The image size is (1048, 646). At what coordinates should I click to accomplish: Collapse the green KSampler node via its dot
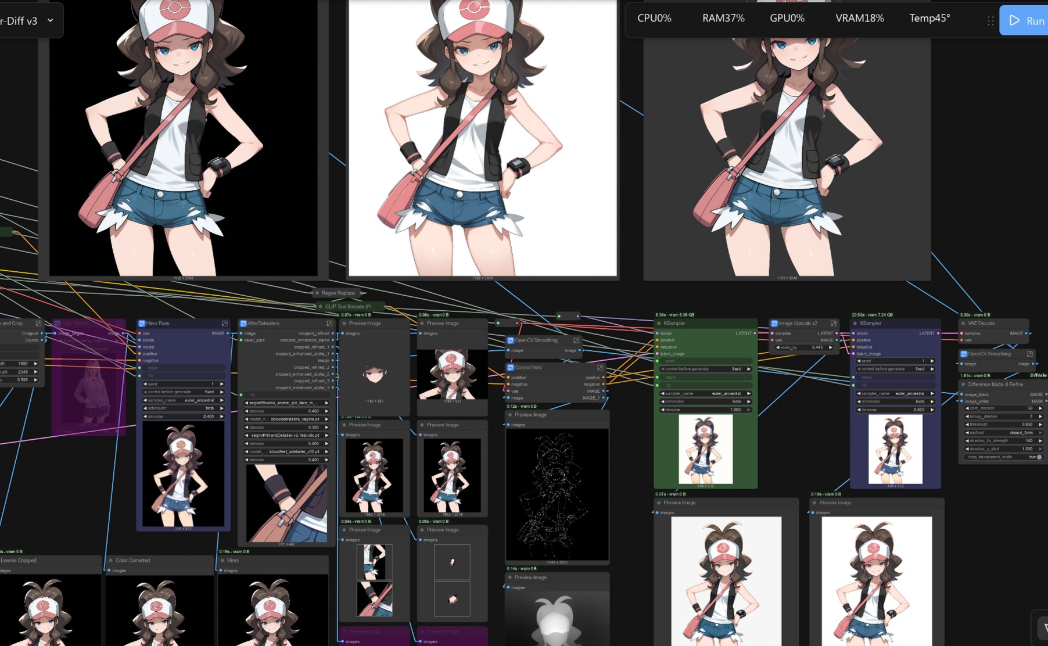click(659, 324)
